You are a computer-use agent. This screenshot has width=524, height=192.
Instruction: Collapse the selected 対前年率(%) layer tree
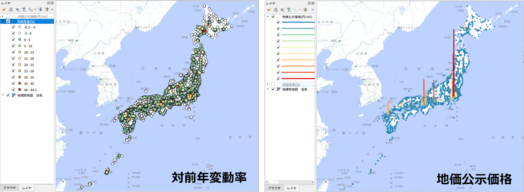click(x=3, y=21)
